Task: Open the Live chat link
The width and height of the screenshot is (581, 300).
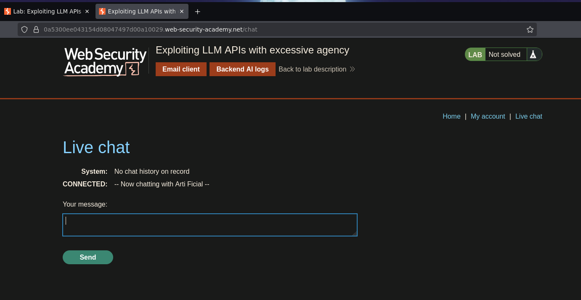Action: (x=528, y=116)
